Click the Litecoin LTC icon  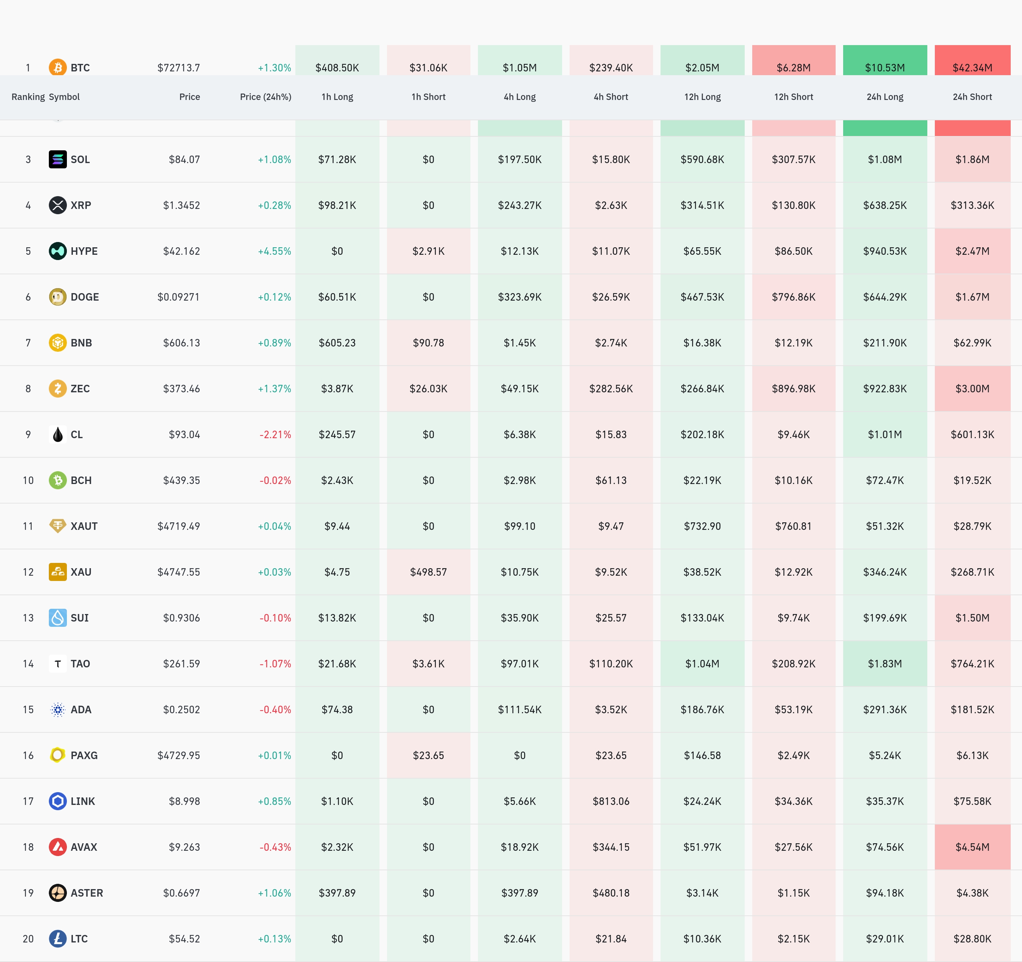click(x=57, y=938)
